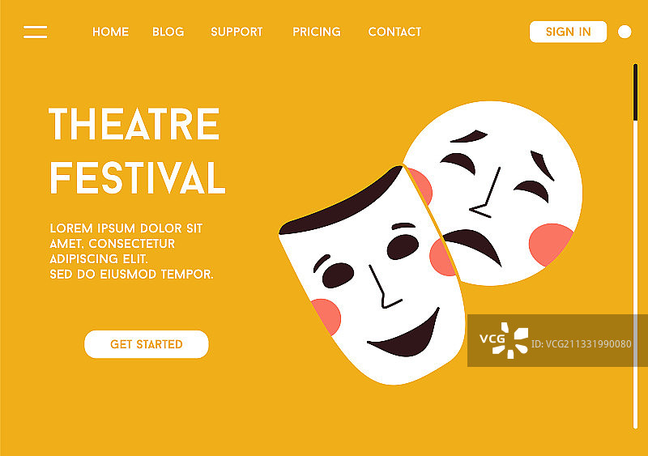Click the GET STARTED button

click(147, 344)
